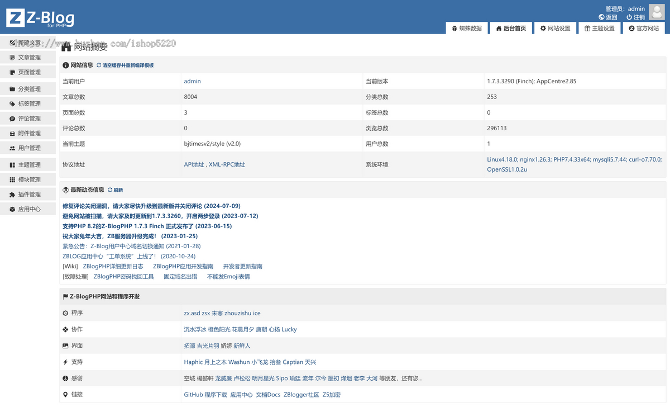Screen dimensions: 670x407
Task: Open the 支持PHP 8.2 Finch release news
Action: 147,226
